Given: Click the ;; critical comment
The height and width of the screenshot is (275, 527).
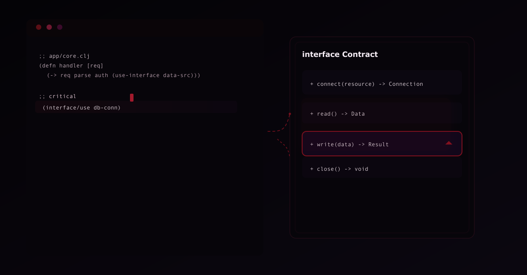Looking at the screenshot, I should [x=58, y=96].
